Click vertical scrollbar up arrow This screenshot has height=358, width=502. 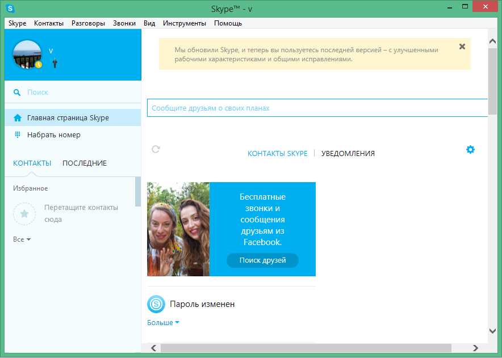click(x=493, y=41)
